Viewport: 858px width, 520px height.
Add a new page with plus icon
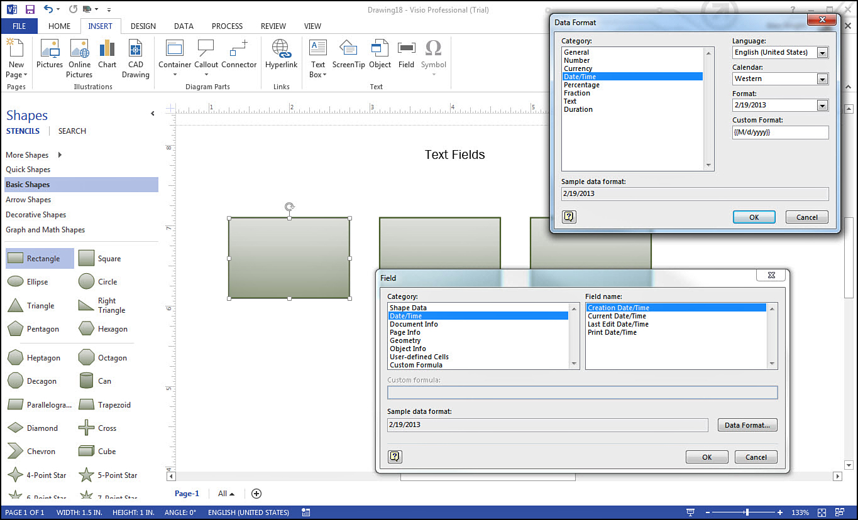[x=256, y=494]
